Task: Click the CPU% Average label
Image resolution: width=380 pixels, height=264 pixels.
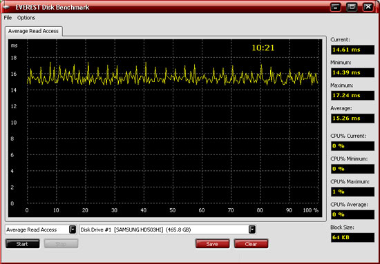Action: click(349, 205)
